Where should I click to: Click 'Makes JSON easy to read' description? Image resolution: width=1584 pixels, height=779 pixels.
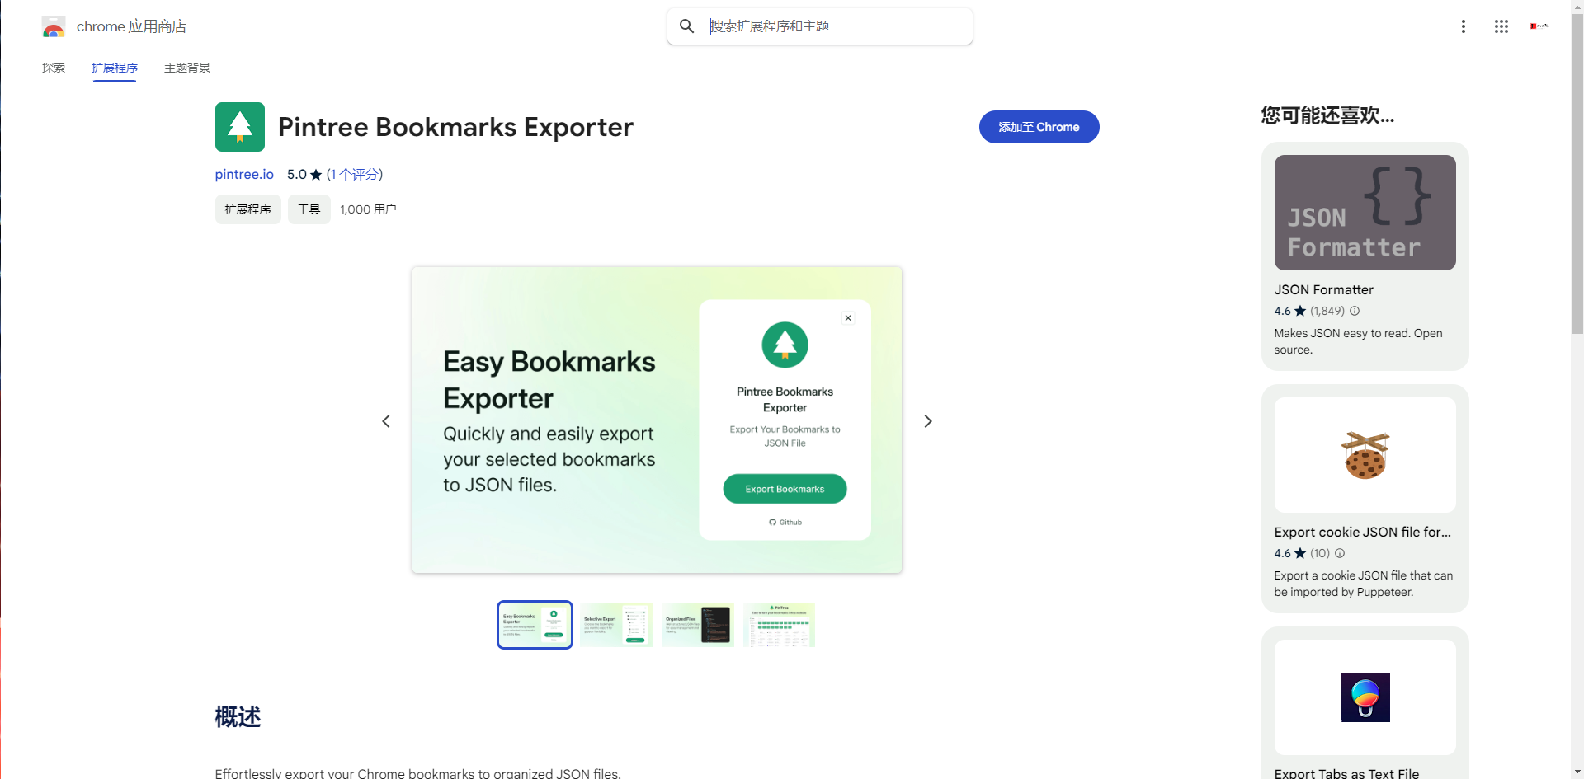tap(1358, 341)
